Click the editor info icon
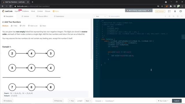This screenshot has width=185, height=104. point(165,16)
